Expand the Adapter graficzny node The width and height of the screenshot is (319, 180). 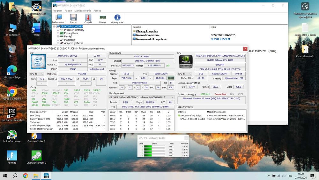(x=58, y=43)
